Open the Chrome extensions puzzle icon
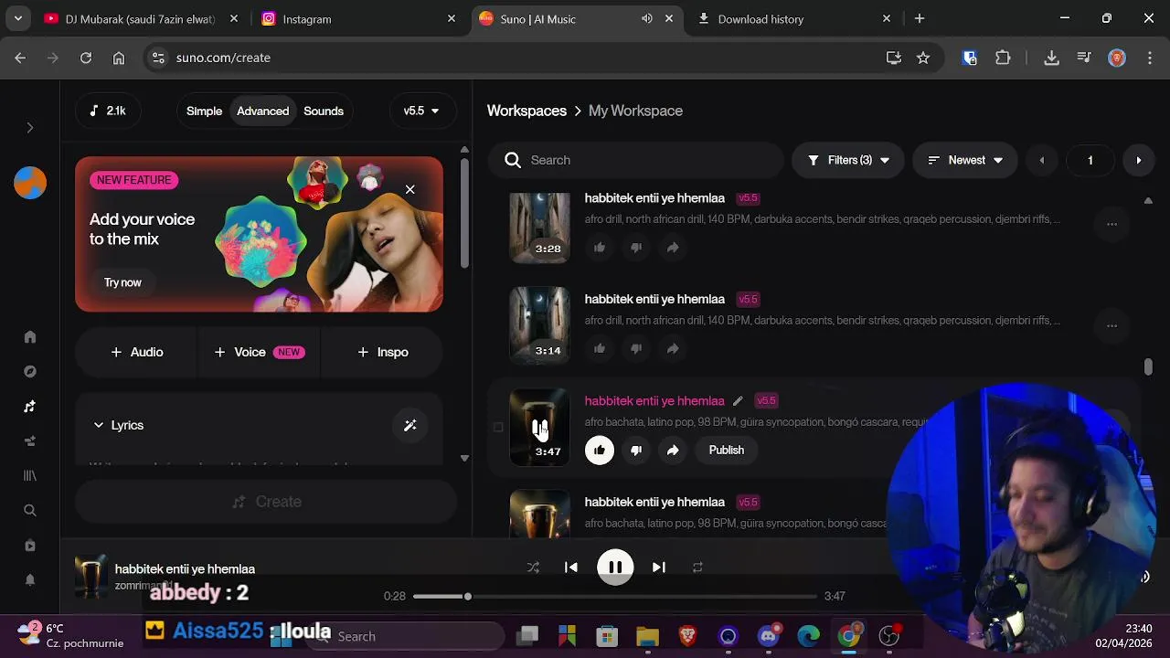Image resolution: width=1170 pixels, height=658 pixels. 1003,58
